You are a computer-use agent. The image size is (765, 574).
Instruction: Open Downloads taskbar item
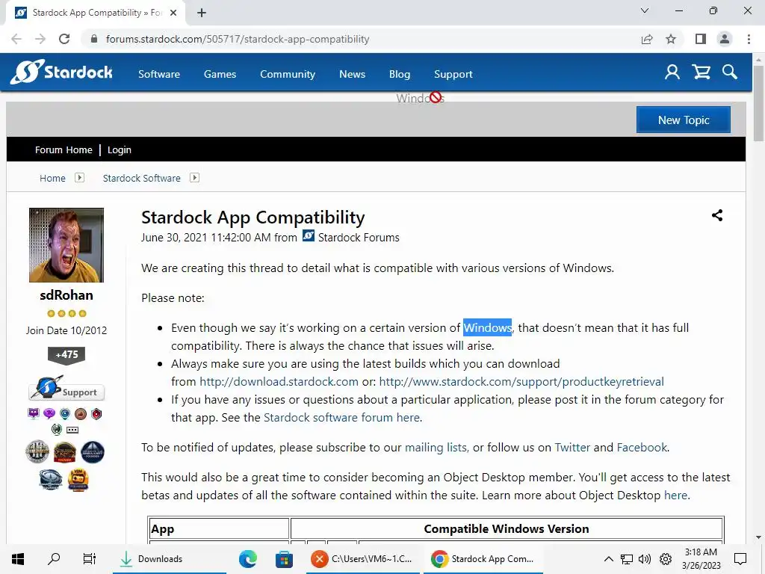[170, 559]
